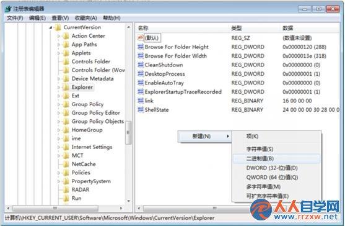Click the NetCache folder icon
This screenshot has height=226, width=345.
66,165
